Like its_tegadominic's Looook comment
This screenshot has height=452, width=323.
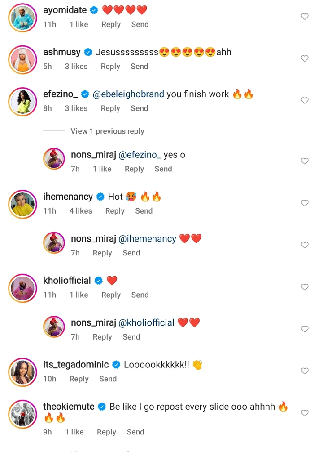pos(305,371)
